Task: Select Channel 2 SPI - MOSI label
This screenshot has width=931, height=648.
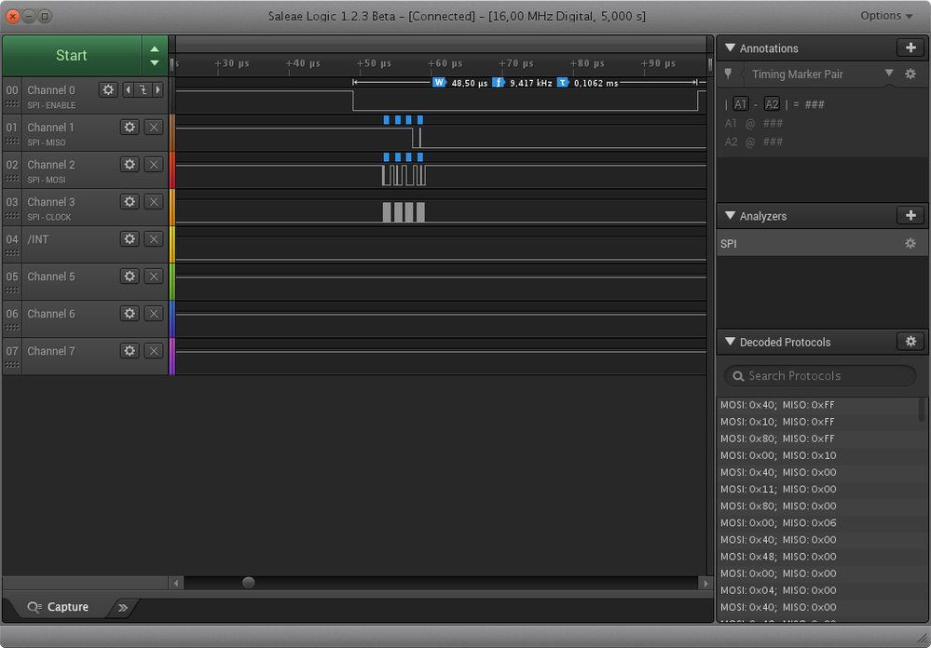Action: click(47, 180)
